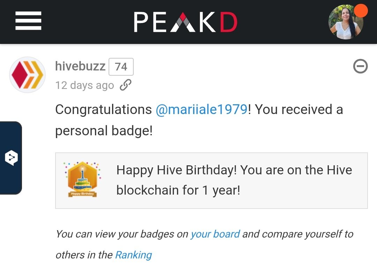Screen dimensions: 377x271
Task: Open hivebuzz profile avatar
Action: (x=28, y=75)
